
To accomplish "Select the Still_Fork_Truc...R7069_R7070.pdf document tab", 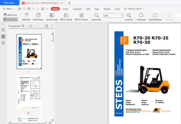I will (41, 3).
